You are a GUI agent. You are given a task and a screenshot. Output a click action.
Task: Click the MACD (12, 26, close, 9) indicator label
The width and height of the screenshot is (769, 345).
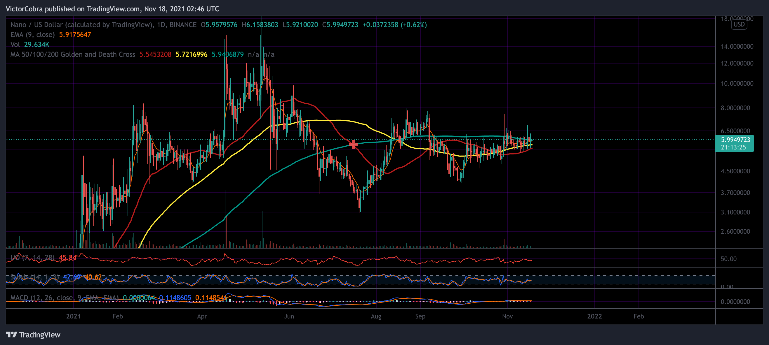[65, 298]
